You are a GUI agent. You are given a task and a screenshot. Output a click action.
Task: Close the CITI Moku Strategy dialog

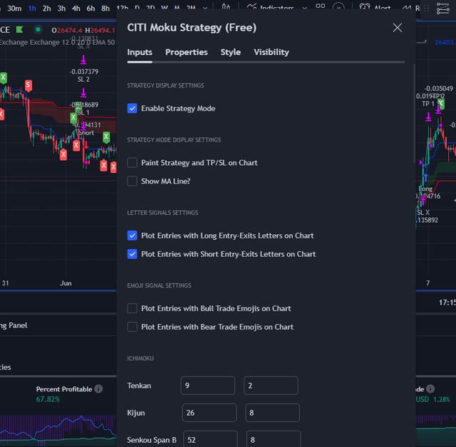pos(398,28)
